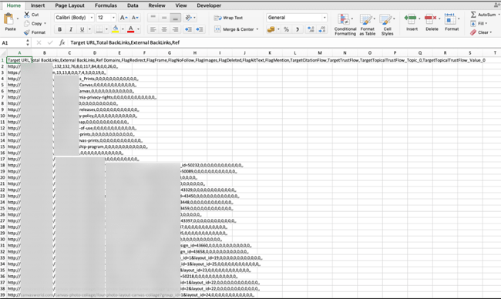Image resolution: width=501 pixels, height=299 pixels.
Task: Open the Merge & Center dropdown arrow
Action: tap(257, 29)
